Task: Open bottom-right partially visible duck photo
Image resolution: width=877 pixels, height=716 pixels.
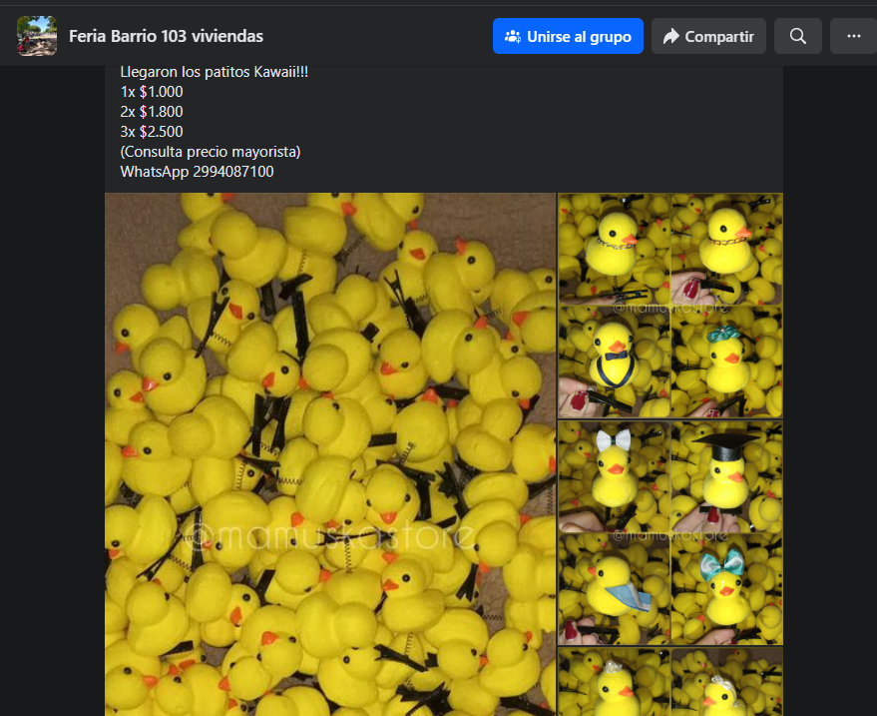Action: coord(726,682)
